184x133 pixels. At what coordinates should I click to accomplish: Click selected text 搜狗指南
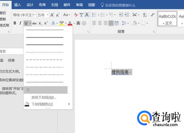120,72
